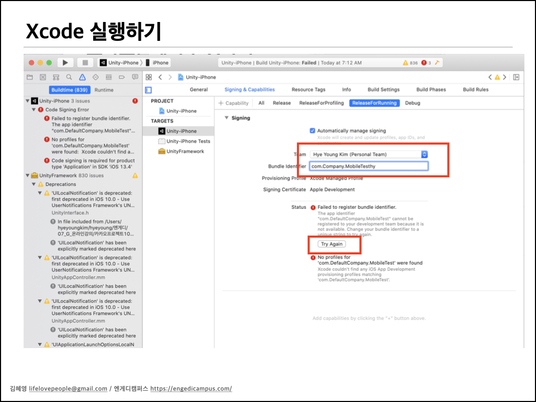Image resolution: width=536 pixels, height=402 pixels.
Task: Open the Signing & Capabilities tab
Action: coord(250,90)
